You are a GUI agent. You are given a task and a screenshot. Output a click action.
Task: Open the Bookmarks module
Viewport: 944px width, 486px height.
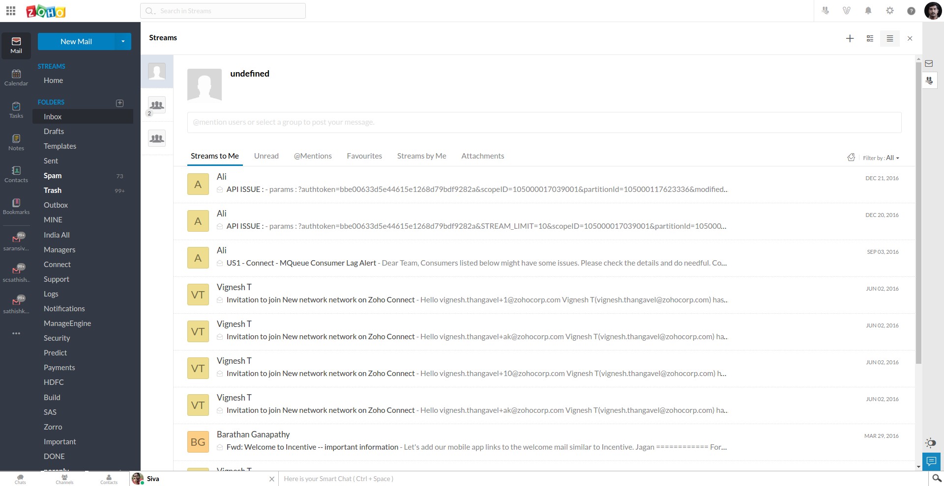[16, 206]
